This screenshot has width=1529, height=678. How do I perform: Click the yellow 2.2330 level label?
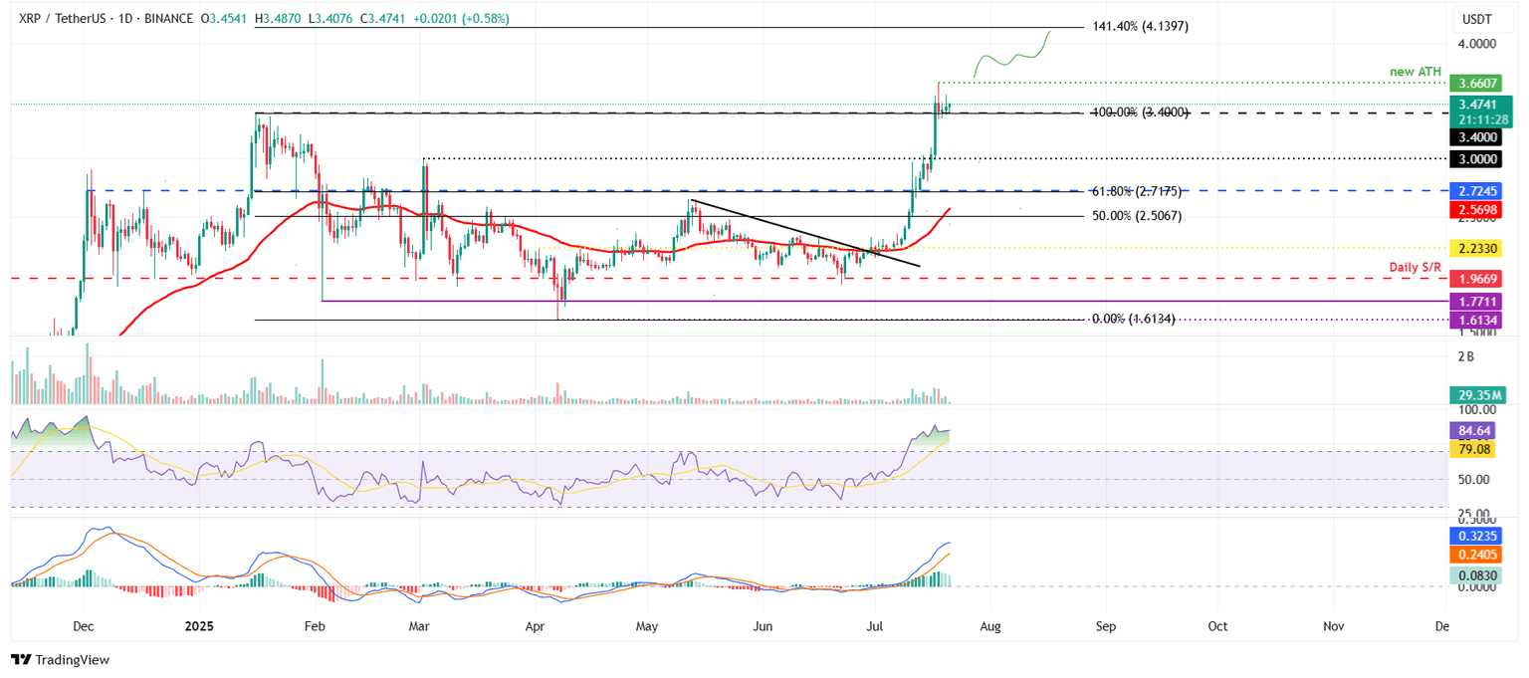coord(1476,248)
